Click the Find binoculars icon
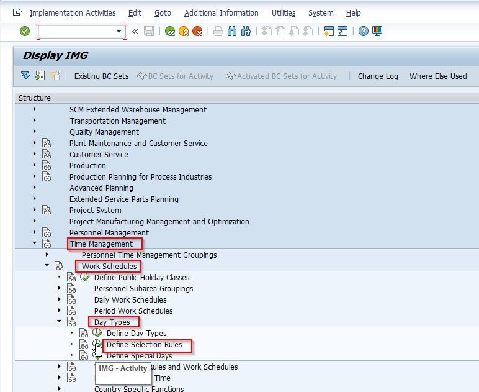The height and width of the screenshot is (392, 479). click(232, 31)
